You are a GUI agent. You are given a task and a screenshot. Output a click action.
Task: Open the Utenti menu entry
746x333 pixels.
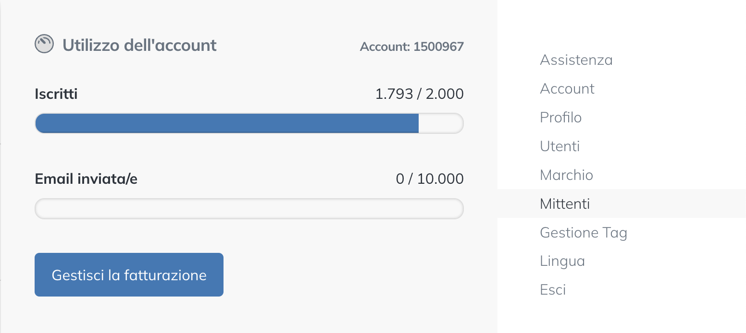coord(559,146)
